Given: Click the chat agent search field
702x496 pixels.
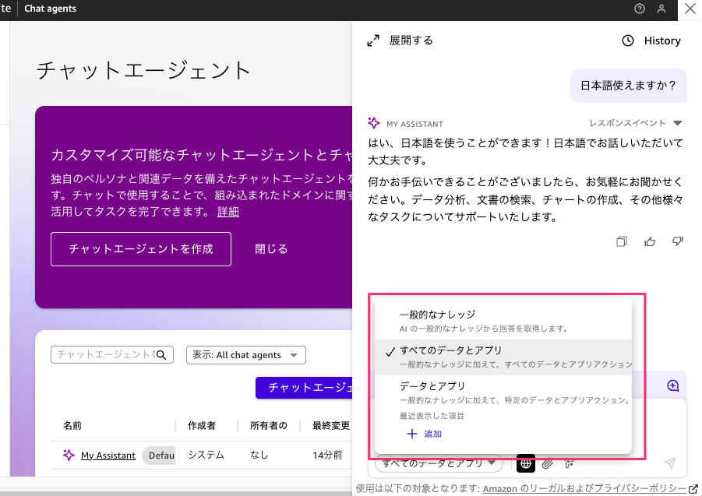Looking at the screenshot, I should point(103,354).
